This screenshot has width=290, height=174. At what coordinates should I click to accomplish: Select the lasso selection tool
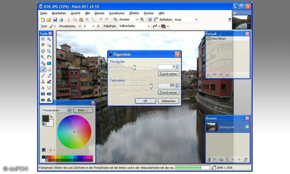click(43, 45)
